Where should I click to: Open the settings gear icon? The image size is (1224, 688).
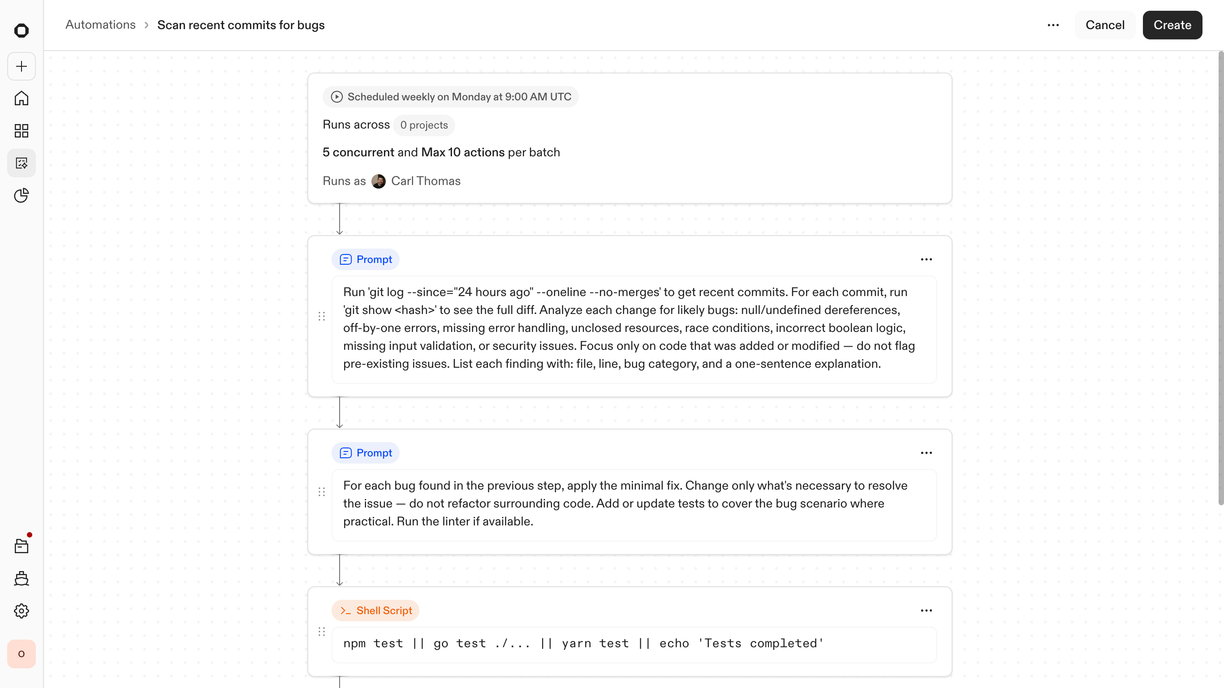pos(22,611)
